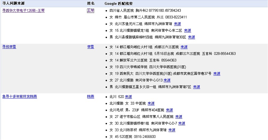
Task: Open 来源 for 成都市武侯区国学巷37号 entry
Action: [217, 74]
